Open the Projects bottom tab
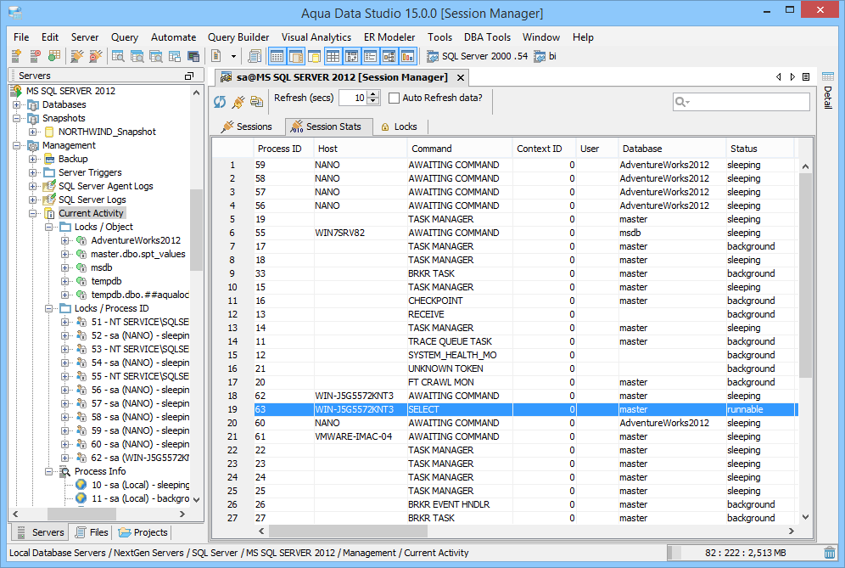845x568 pixels. (x=143, y=532)
